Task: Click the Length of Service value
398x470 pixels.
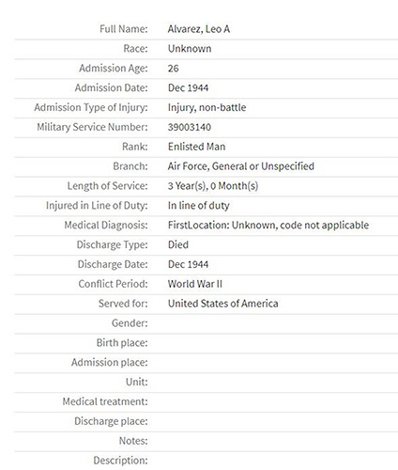Action: coord(213,186)
